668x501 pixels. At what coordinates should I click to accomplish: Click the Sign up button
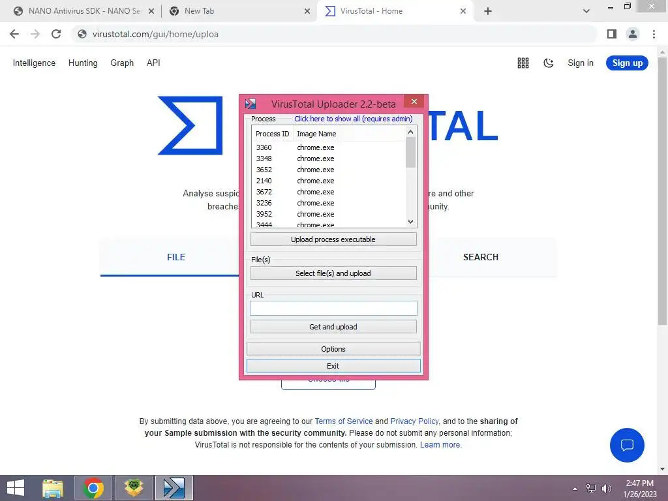[627, 63]
